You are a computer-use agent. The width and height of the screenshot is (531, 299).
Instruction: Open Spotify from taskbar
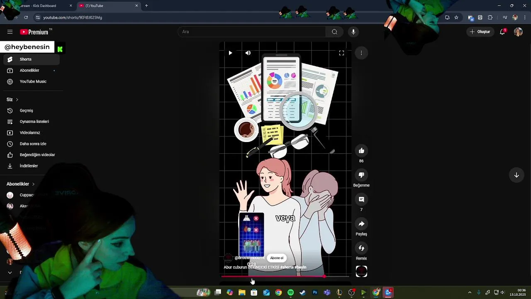[x=290, y=293]
